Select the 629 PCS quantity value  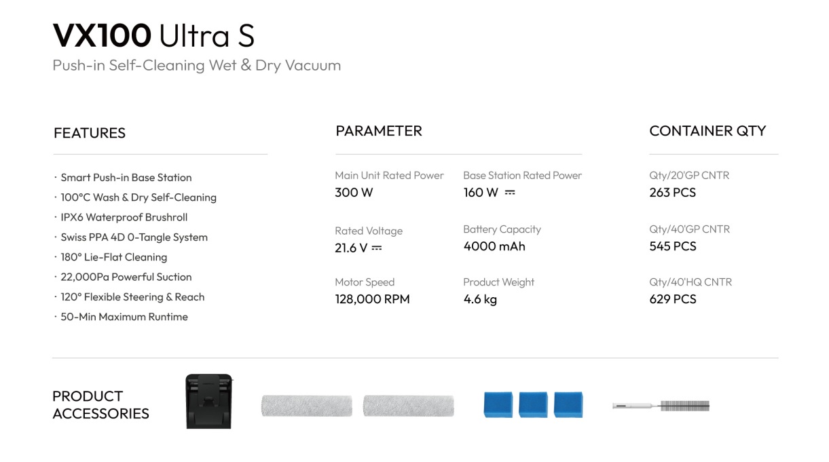pos(673,299)
